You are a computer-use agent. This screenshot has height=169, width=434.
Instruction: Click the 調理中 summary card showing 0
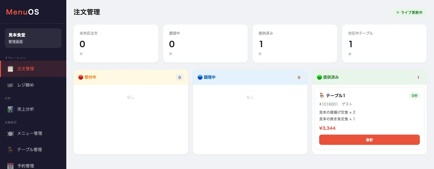click(x=205, y=43)
